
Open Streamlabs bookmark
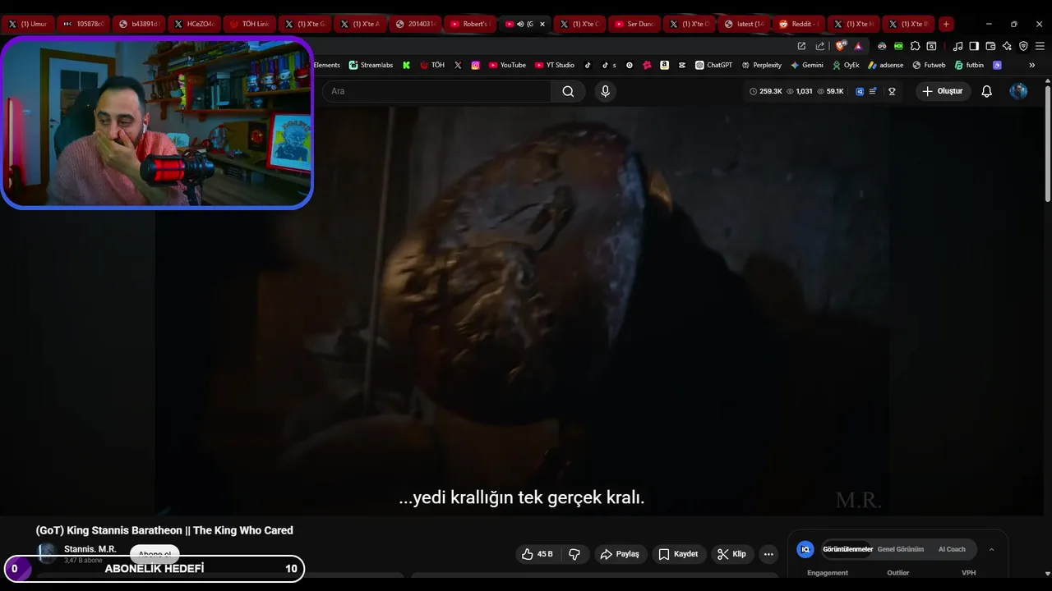(x=371, y=65)
